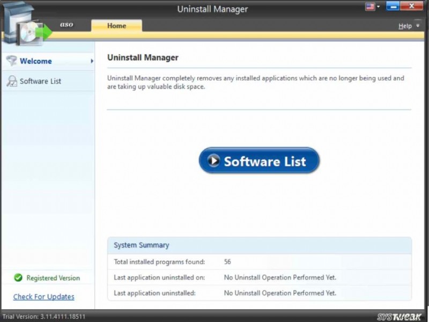This screenshot has width=429, height=322.
Task: Click the arrow next to Welcome entry
Action: (91, 61)
